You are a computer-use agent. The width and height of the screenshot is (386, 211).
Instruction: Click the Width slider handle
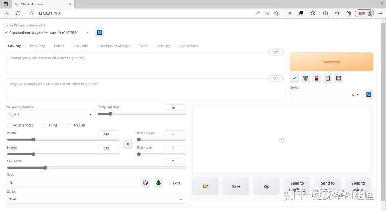(x=34, y=139)
